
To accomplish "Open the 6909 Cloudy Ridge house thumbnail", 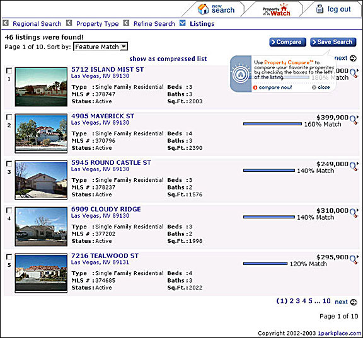I will (41, 227).
